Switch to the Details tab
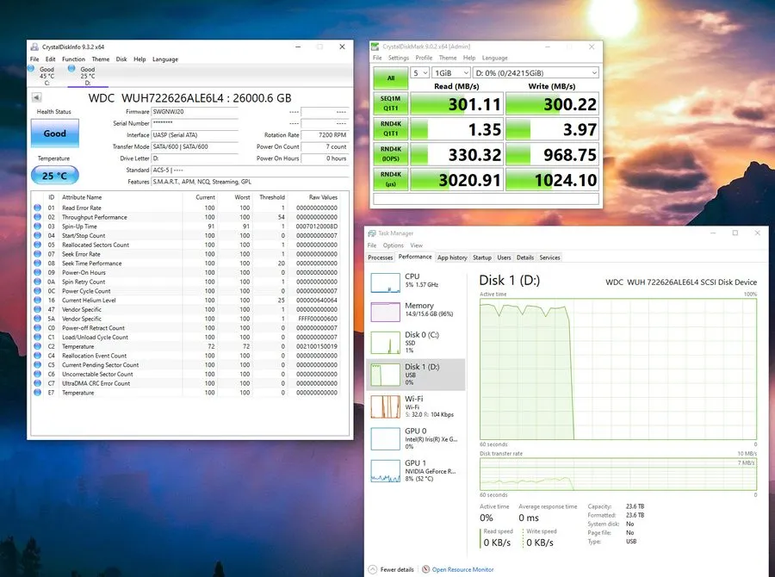 click(x=525, y=257)
